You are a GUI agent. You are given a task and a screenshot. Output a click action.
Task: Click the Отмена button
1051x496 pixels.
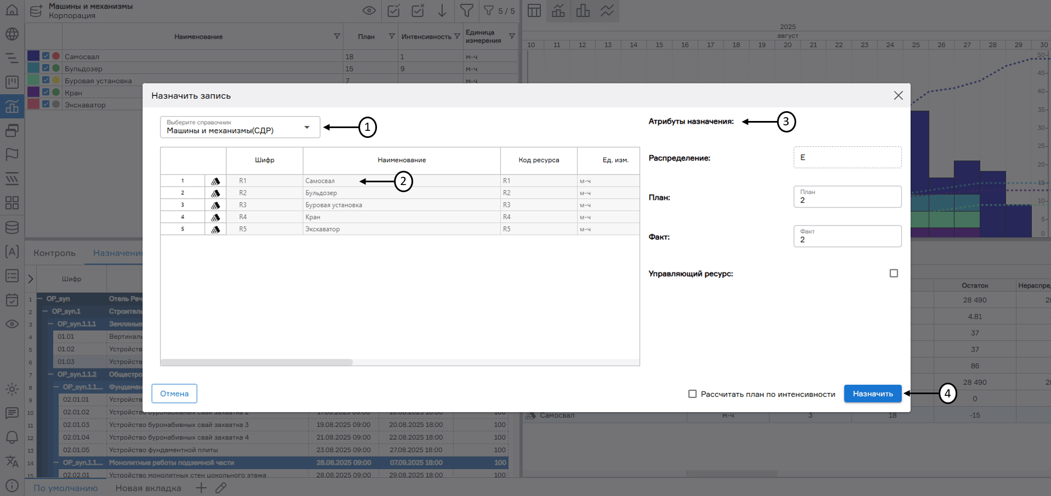(x=174, y=394)
